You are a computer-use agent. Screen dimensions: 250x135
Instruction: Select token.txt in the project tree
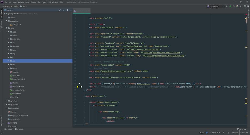click(x=15, y=97)
